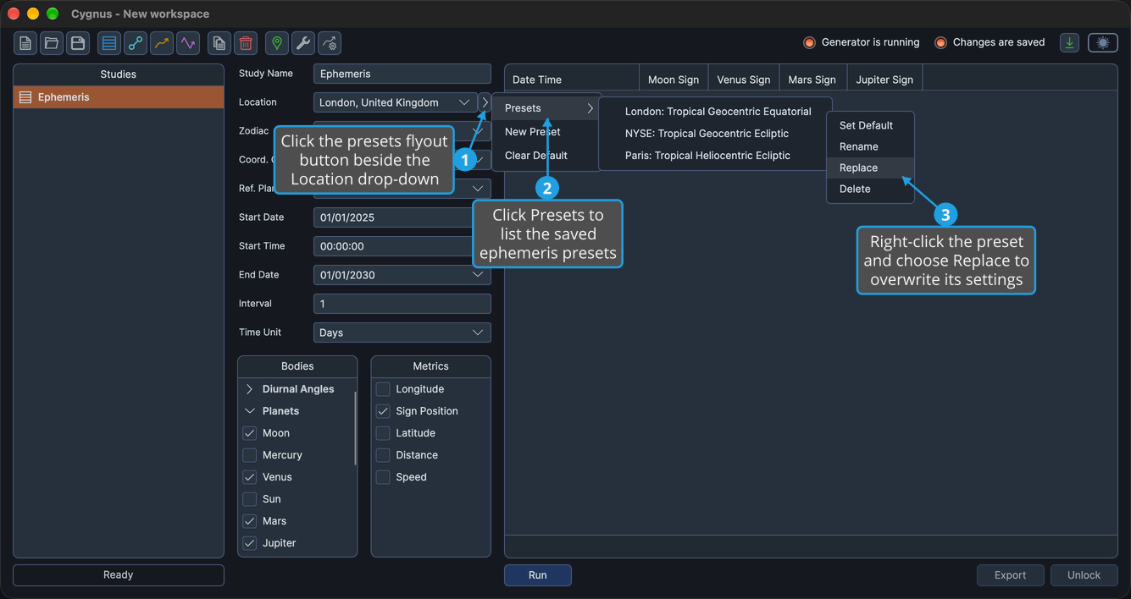The height and width of the screenshot is (599, 1131).
Task: Enable the Longitude metric checkbox
Action: tap(383, 389)
